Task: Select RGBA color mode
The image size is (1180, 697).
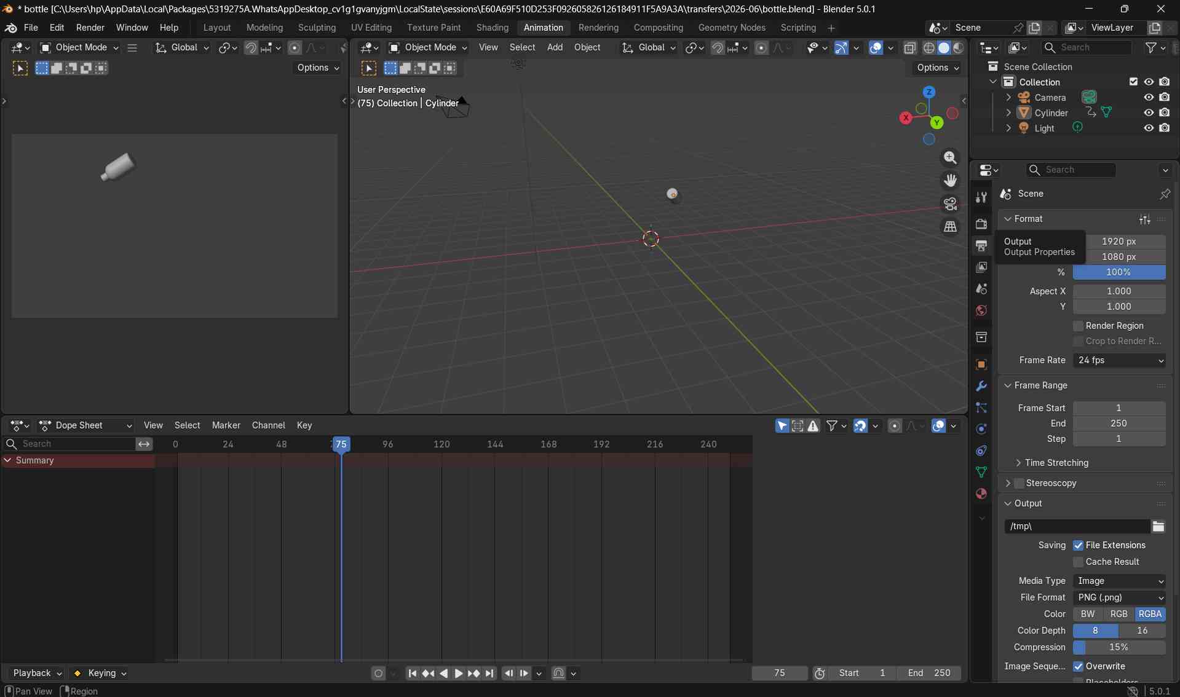Action: click(1149, 614)
